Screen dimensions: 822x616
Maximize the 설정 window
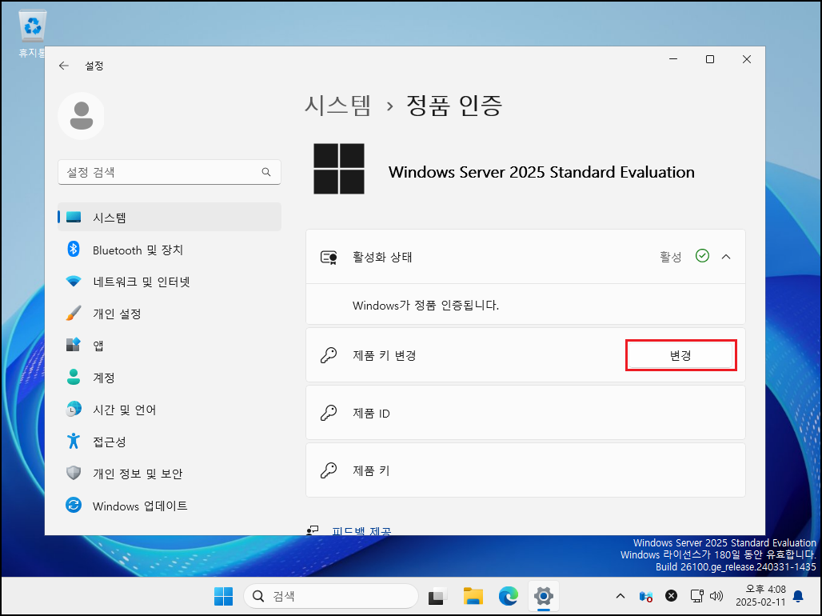(710, 59)
